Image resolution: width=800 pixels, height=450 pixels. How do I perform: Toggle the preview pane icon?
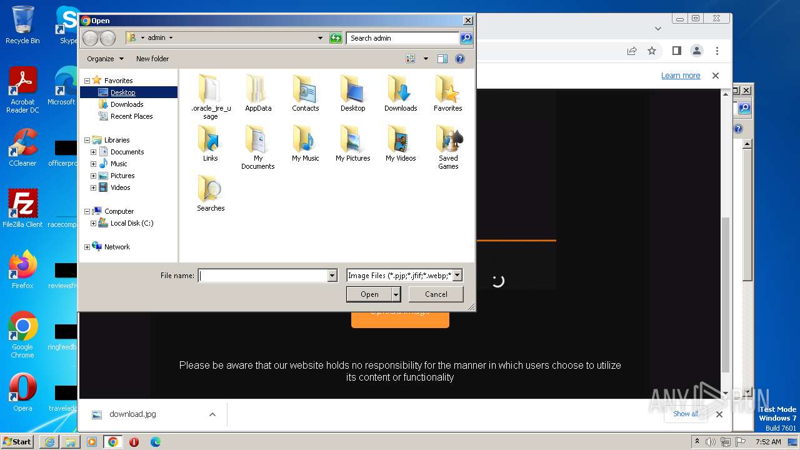tap(442, 59)
